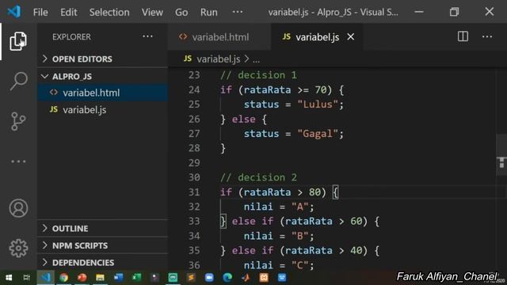Open the Source Control view

[x=18, y=121]
